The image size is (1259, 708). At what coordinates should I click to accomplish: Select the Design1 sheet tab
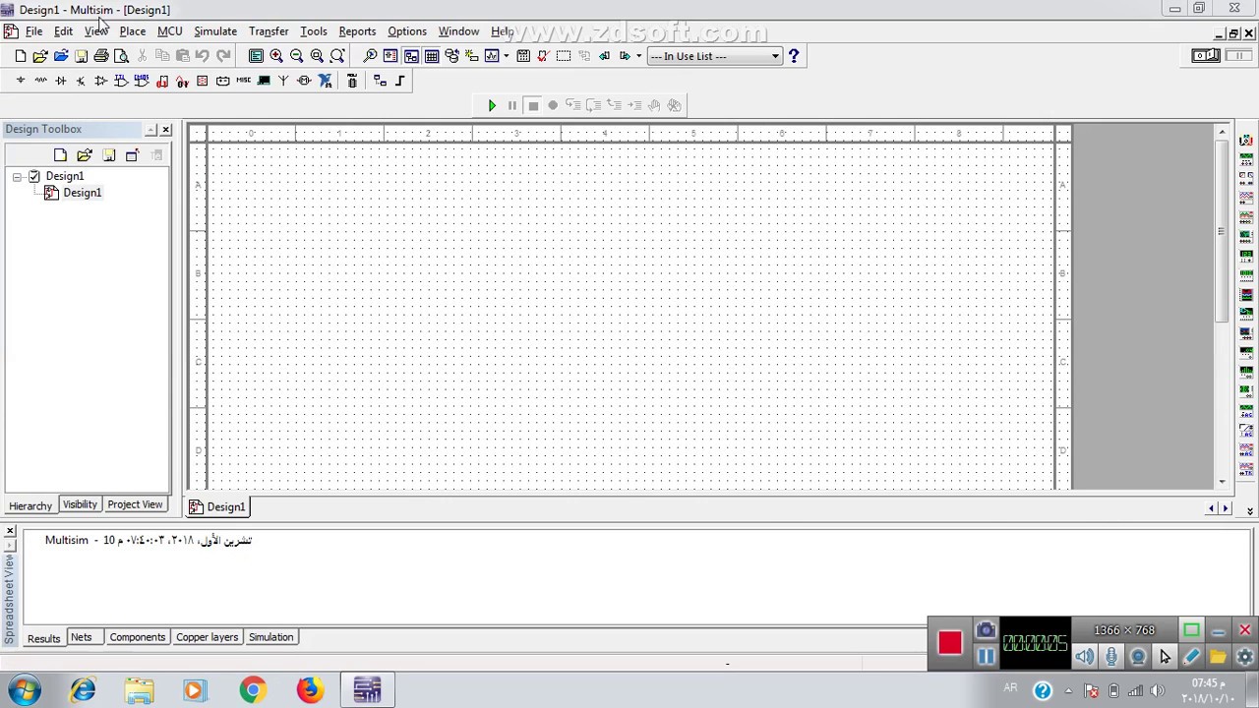pyautogui.click(x=217, y=507)
